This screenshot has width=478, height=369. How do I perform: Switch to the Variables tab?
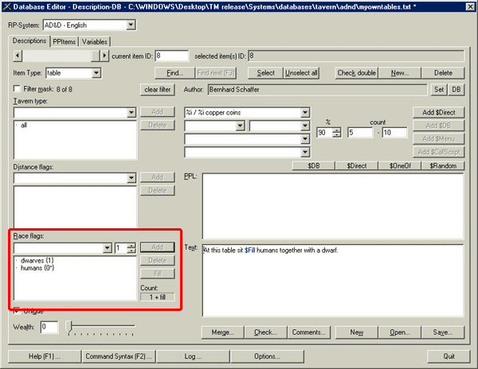[x=94, y=41]
